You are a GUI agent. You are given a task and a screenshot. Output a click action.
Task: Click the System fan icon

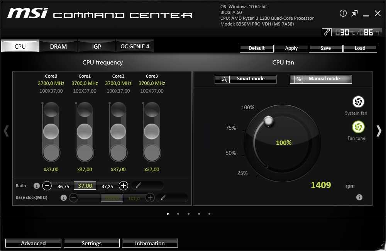point(358,102)
